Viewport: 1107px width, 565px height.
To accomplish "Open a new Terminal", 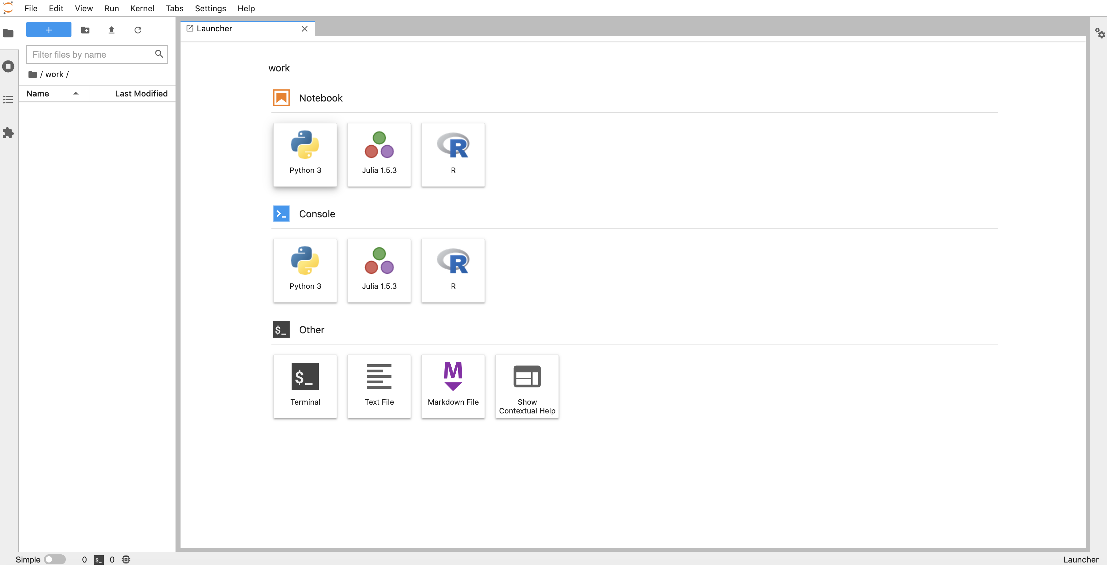I will [305, 386].
